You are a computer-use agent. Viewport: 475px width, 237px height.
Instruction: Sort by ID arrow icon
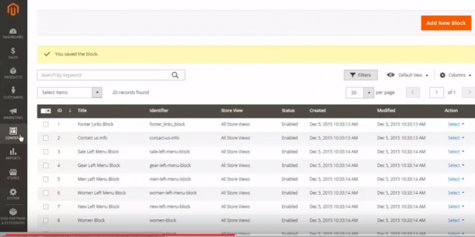pos(70,111)
